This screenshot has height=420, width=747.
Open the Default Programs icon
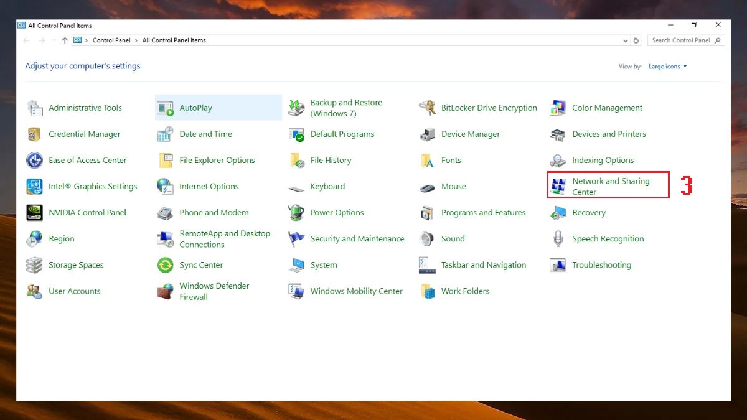click(x=296, y=134)
